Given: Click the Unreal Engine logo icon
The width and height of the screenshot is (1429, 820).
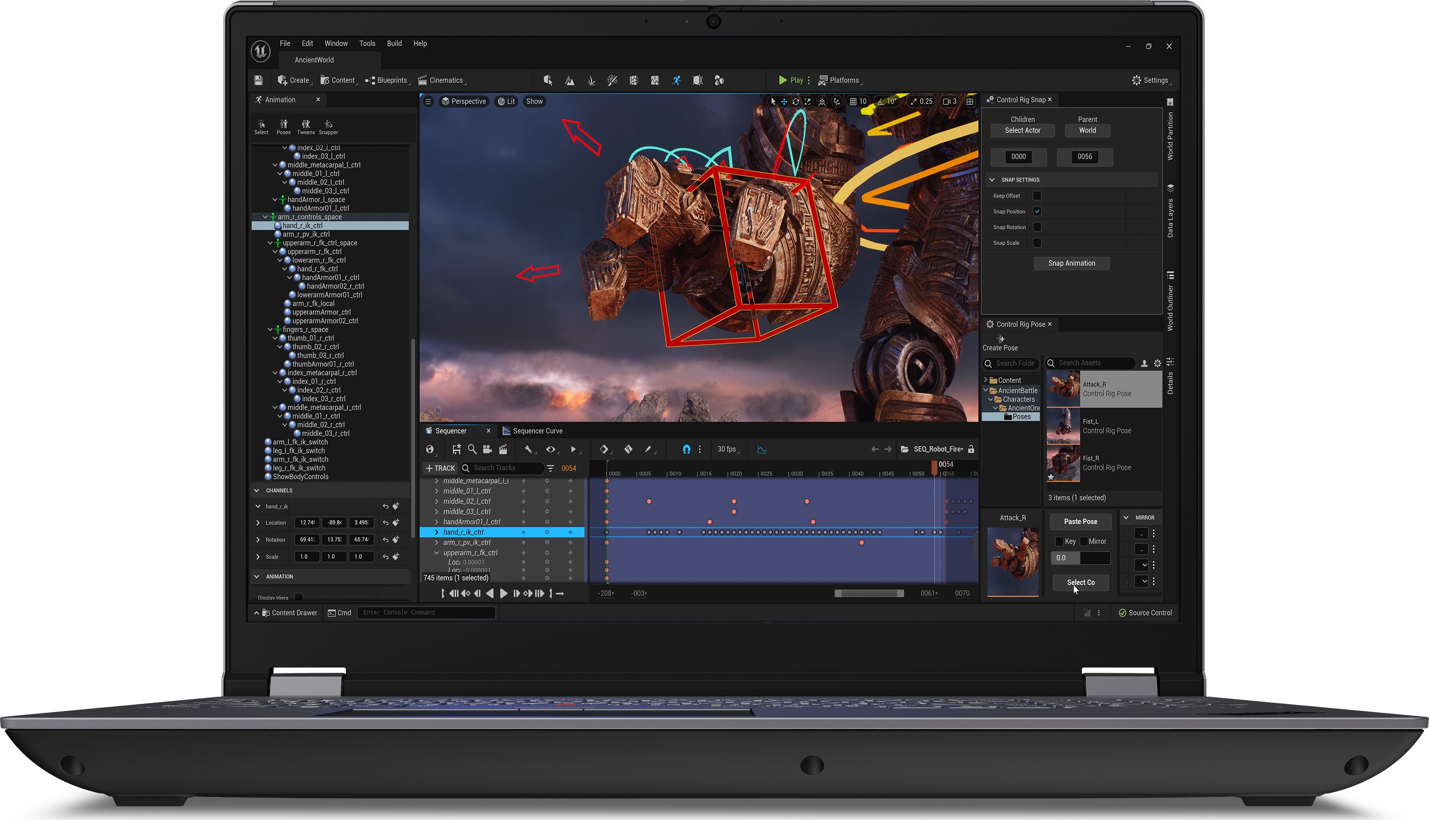Looking at the screenshot, I should pyautogui.click(x=261, y=51).
